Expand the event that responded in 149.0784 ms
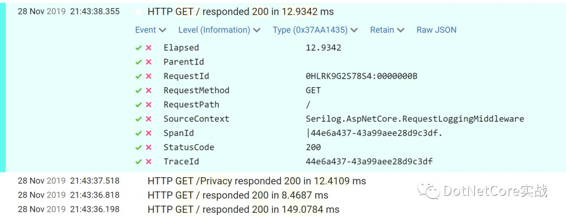The height and width of the screenshot is (216, 566). [x=244, y=210]
